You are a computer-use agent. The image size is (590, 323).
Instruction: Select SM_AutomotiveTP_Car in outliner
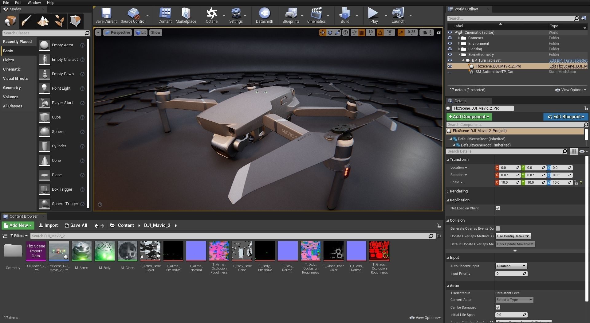point(494,72)
